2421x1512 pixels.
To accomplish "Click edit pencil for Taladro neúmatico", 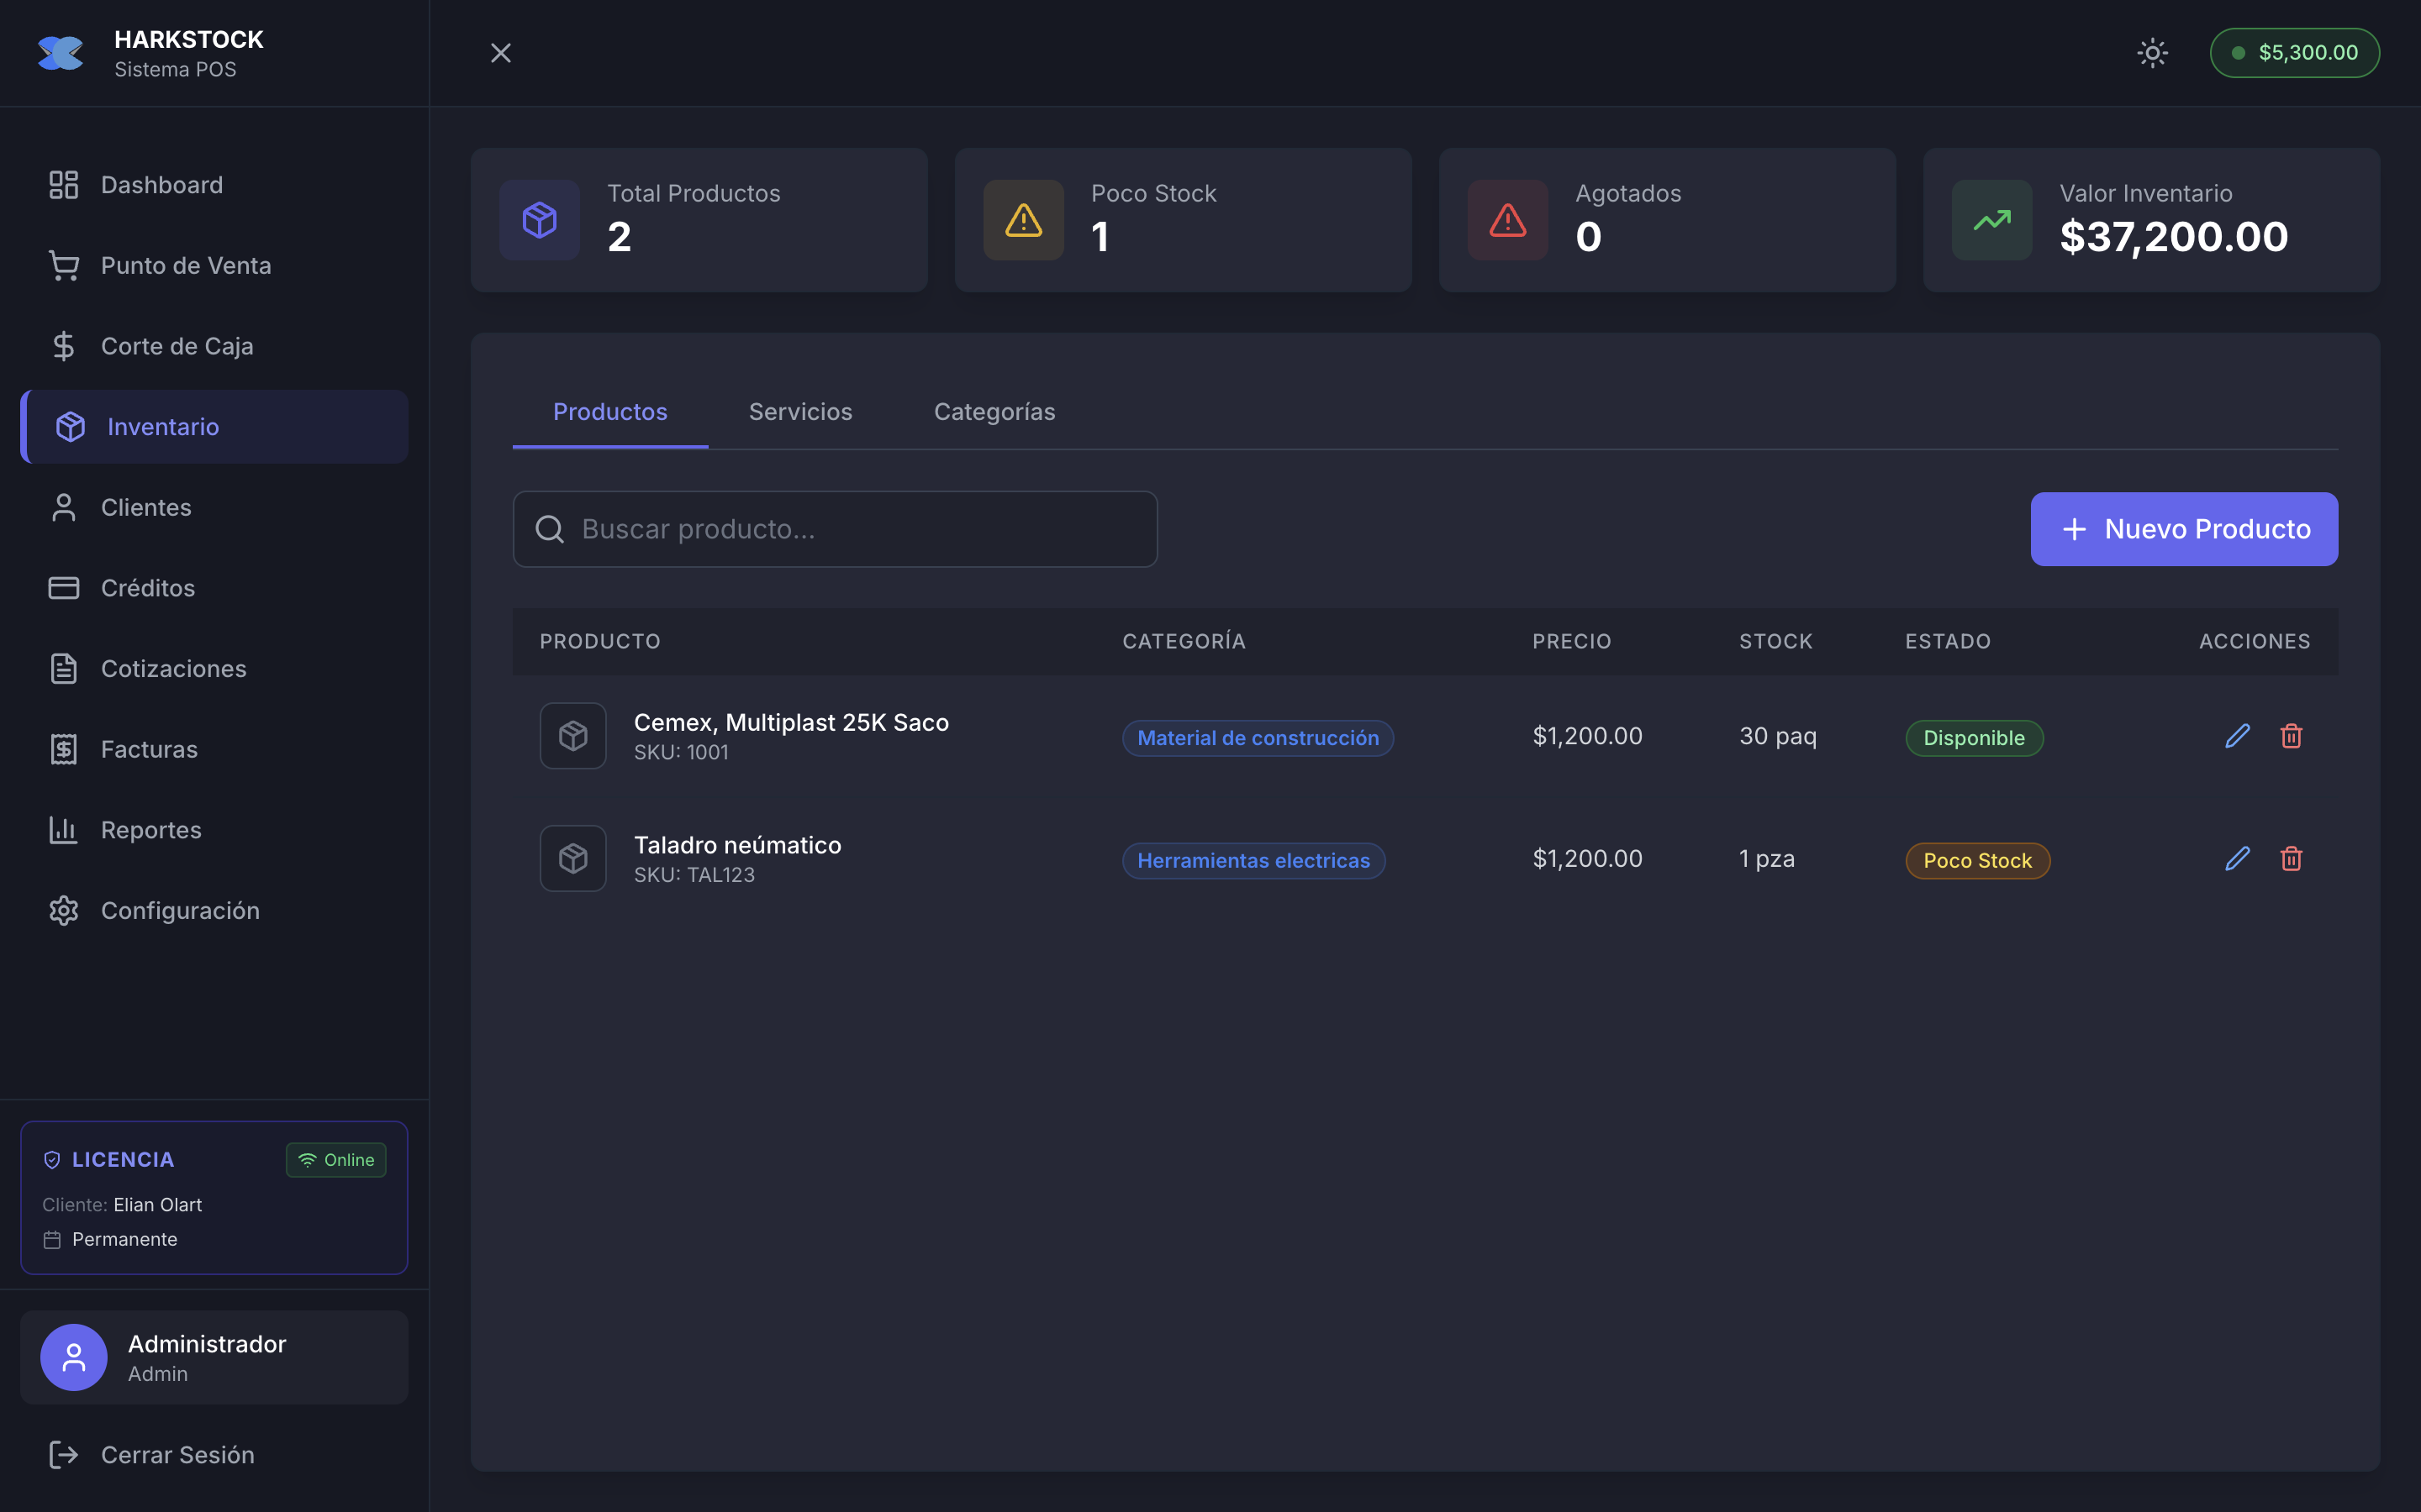I will pyautogui.click(x=2237, y=859).
